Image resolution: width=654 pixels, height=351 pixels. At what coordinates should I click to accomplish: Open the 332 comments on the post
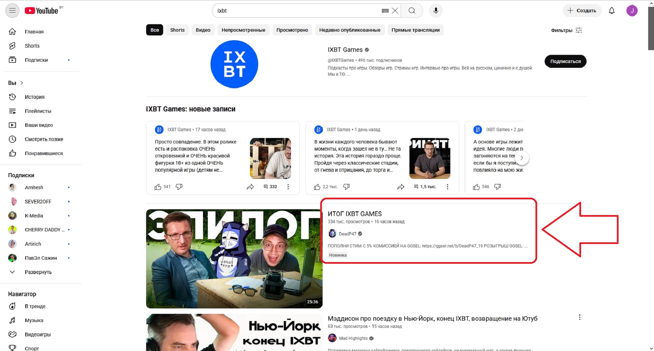pos(270,187)
